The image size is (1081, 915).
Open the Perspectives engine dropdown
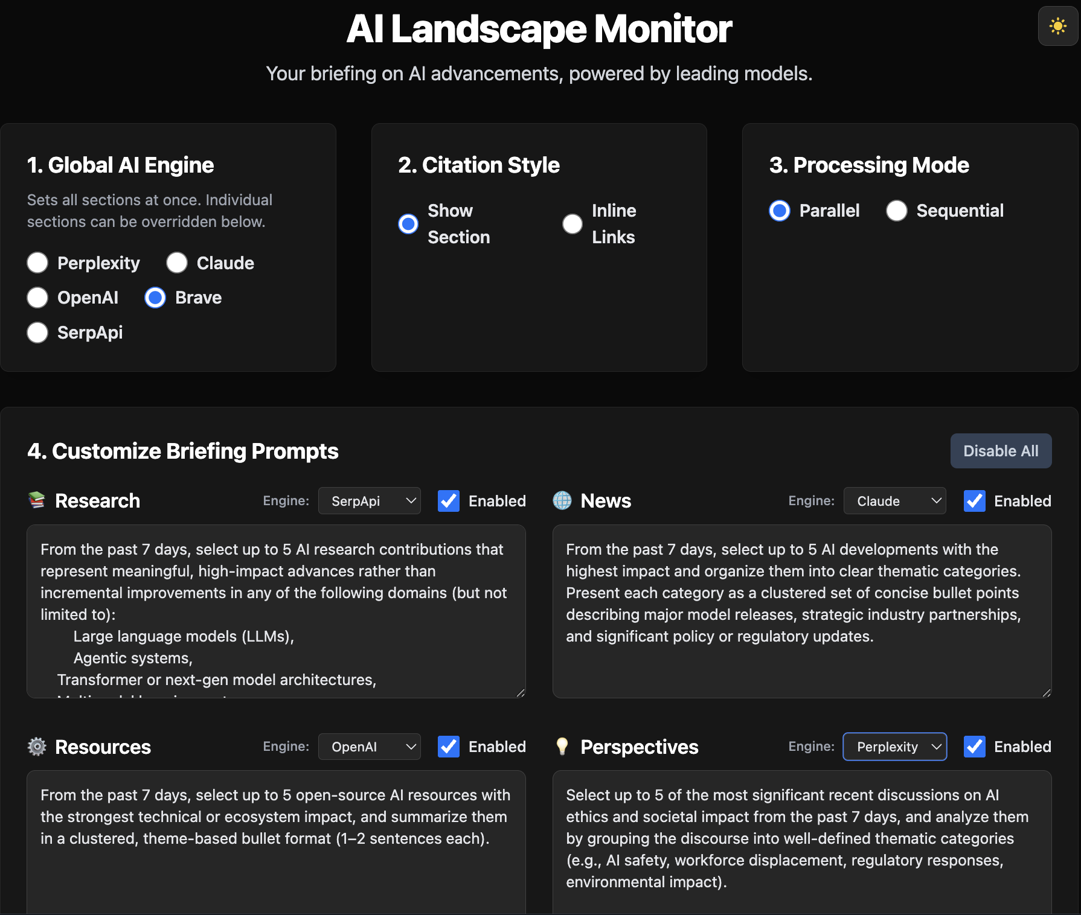coord(895,747)
